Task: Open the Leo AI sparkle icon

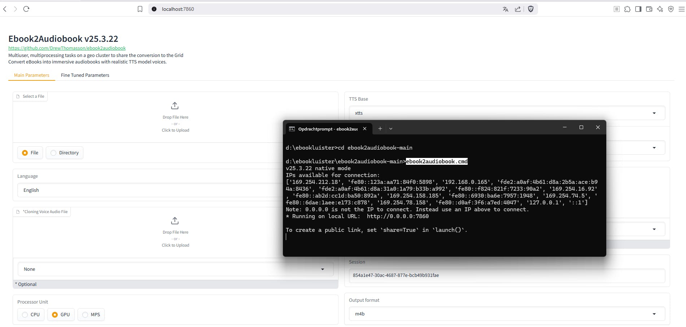Action: pyautogui.click(x=660, y=9)
